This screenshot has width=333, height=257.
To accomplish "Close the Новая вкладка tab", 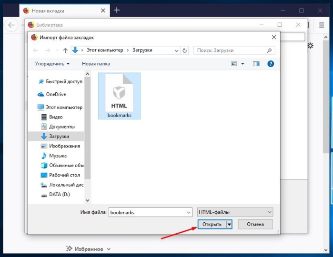I will [103, 10].
